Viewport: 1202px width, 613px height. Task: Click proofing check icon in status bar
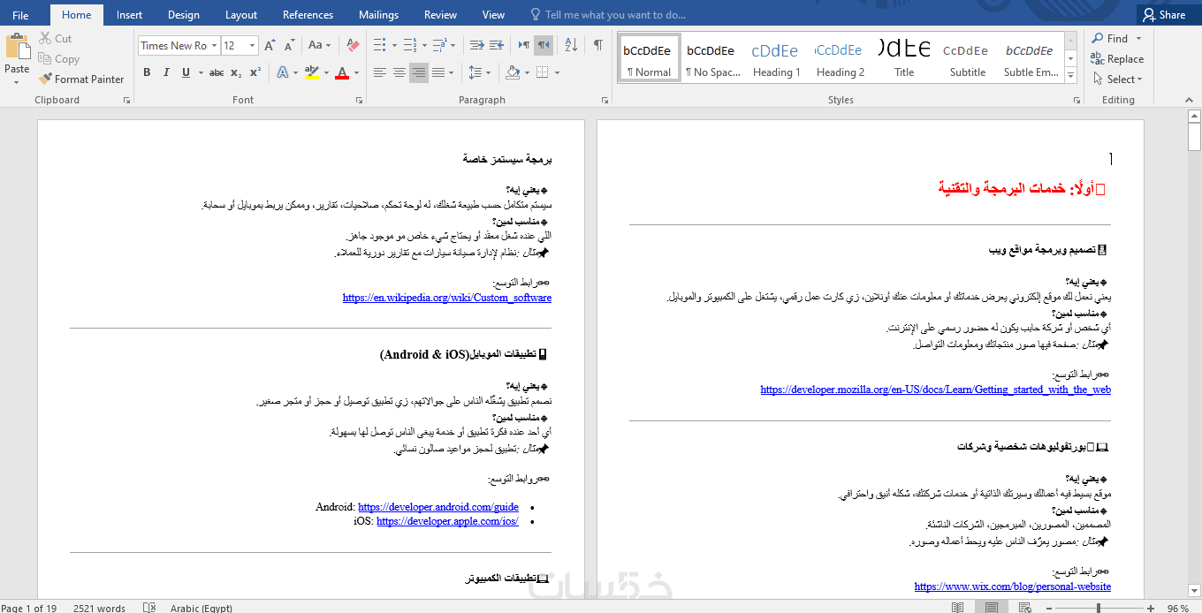point(149,608)
